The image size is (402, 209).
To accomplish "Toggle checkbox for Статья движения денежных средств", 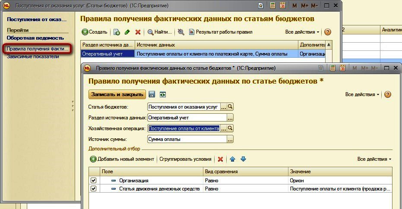I will [94, 189].
